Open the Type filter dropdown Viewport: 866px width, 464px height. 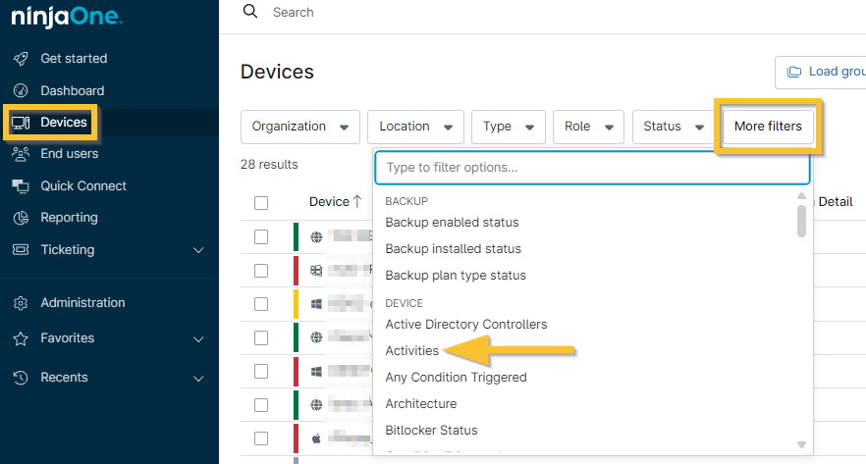509,127
